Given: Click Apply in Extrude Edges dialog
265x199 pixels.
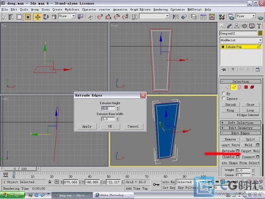Looking at the screenshot, I should 87,126.
